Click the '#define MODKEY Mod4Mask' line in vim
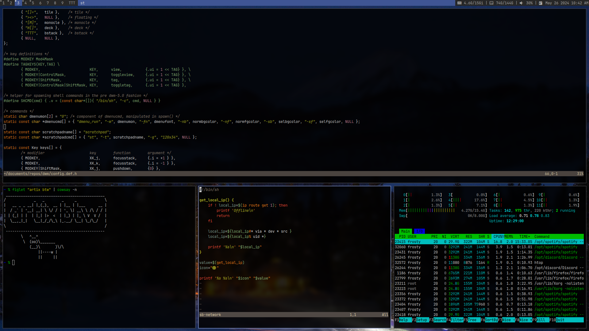Viewport: 589px width, 331px height. (x=28, y=59)
